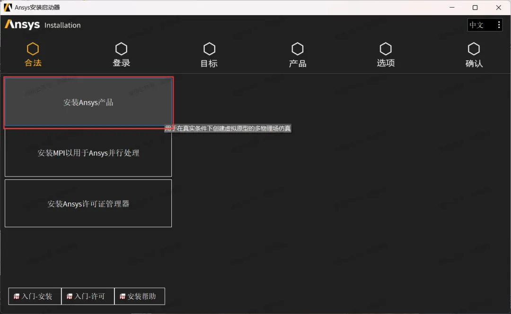Choose 安装MPI以用于Ansys并行处理
This screenshot has height=314, width=511.
click(88, 153)
